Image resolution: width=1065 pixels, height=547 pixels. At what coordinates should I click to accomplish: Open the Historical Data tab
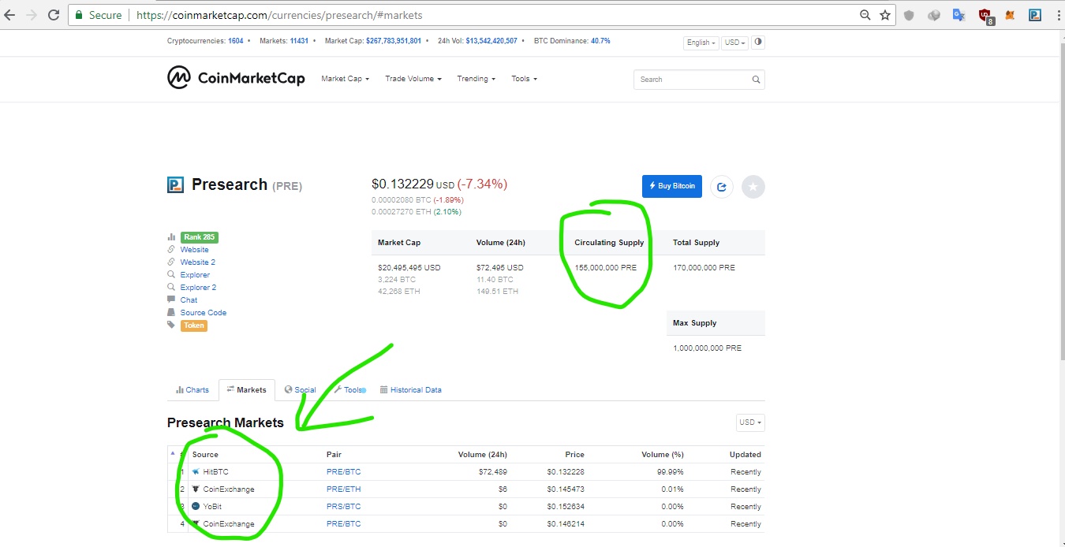tap(411, 390)
